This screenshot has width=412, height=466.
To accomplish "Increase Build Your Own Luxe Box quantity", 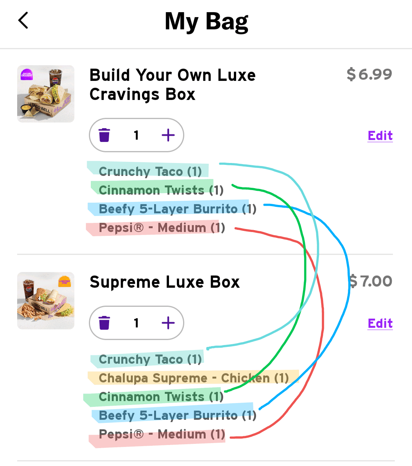I will pos(168,135).
